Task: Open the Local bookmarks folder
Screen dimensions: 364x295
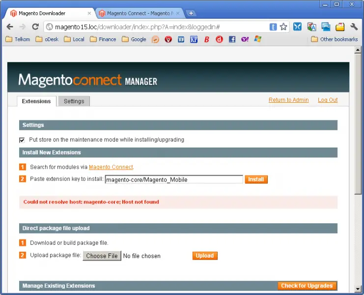Action: [74, 39]
